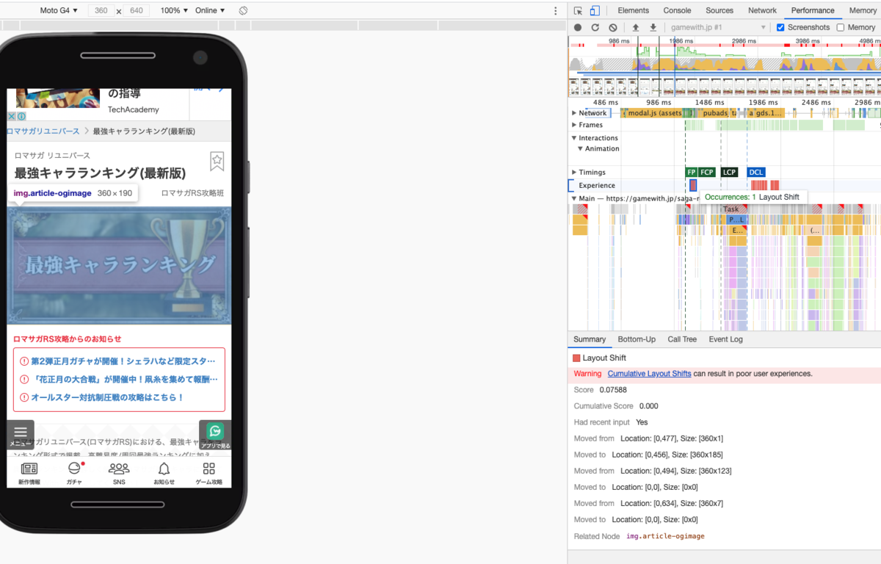The image size is (881, 564).
Task: Open the 第2弾正月ガチャ announcement link
Action: [x=123, y=361]
